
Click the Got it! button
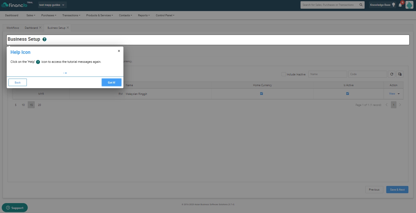coord(111,82)
